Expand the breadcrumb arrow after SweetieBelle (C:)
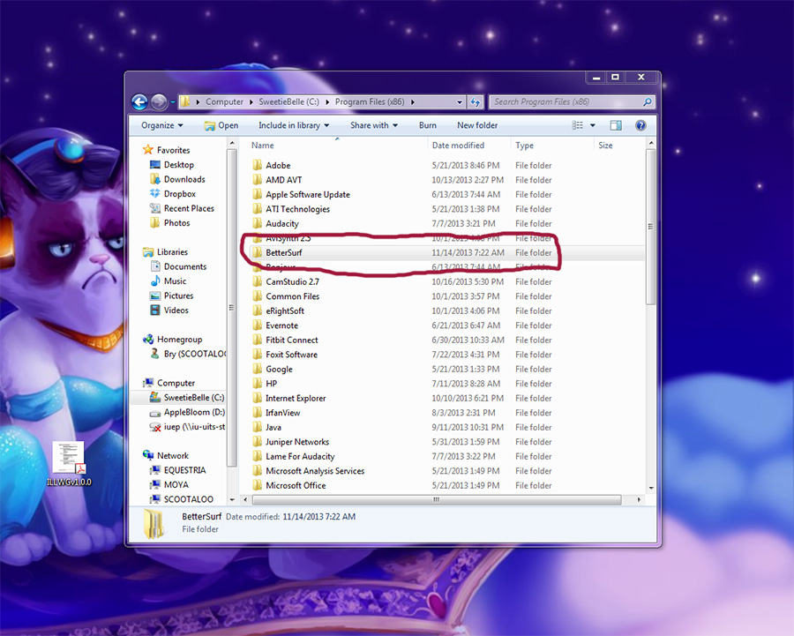 click(327, 101)
